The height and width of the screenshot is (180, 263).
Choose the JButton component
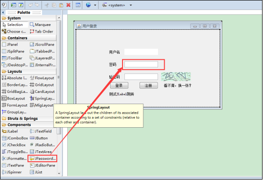(x=39, y=138)
